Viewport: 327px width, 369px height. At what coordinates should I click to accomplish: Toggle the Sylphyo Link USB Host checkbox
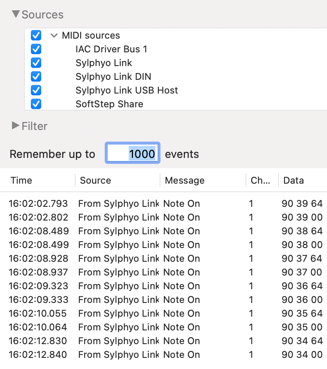tap(36, 90)
